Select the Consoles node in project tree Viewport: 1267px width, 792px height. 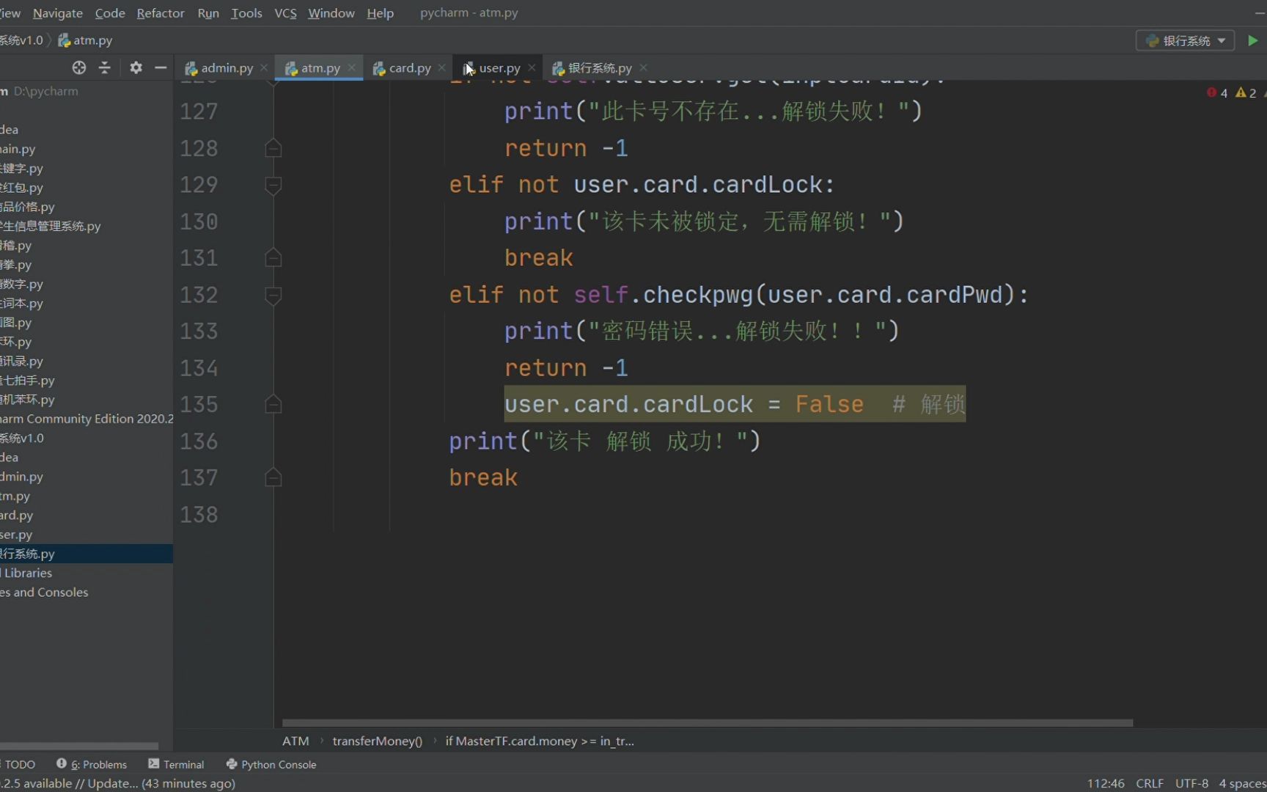[x=87, y=592]
